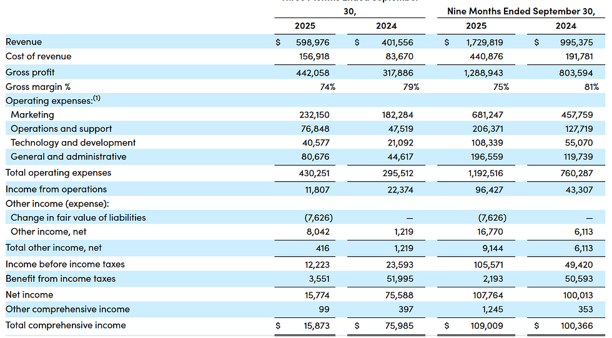Screen dimensions: 612x338
Task: Select the Nine Months Ended September 30 header
Action: pos(521,11)
